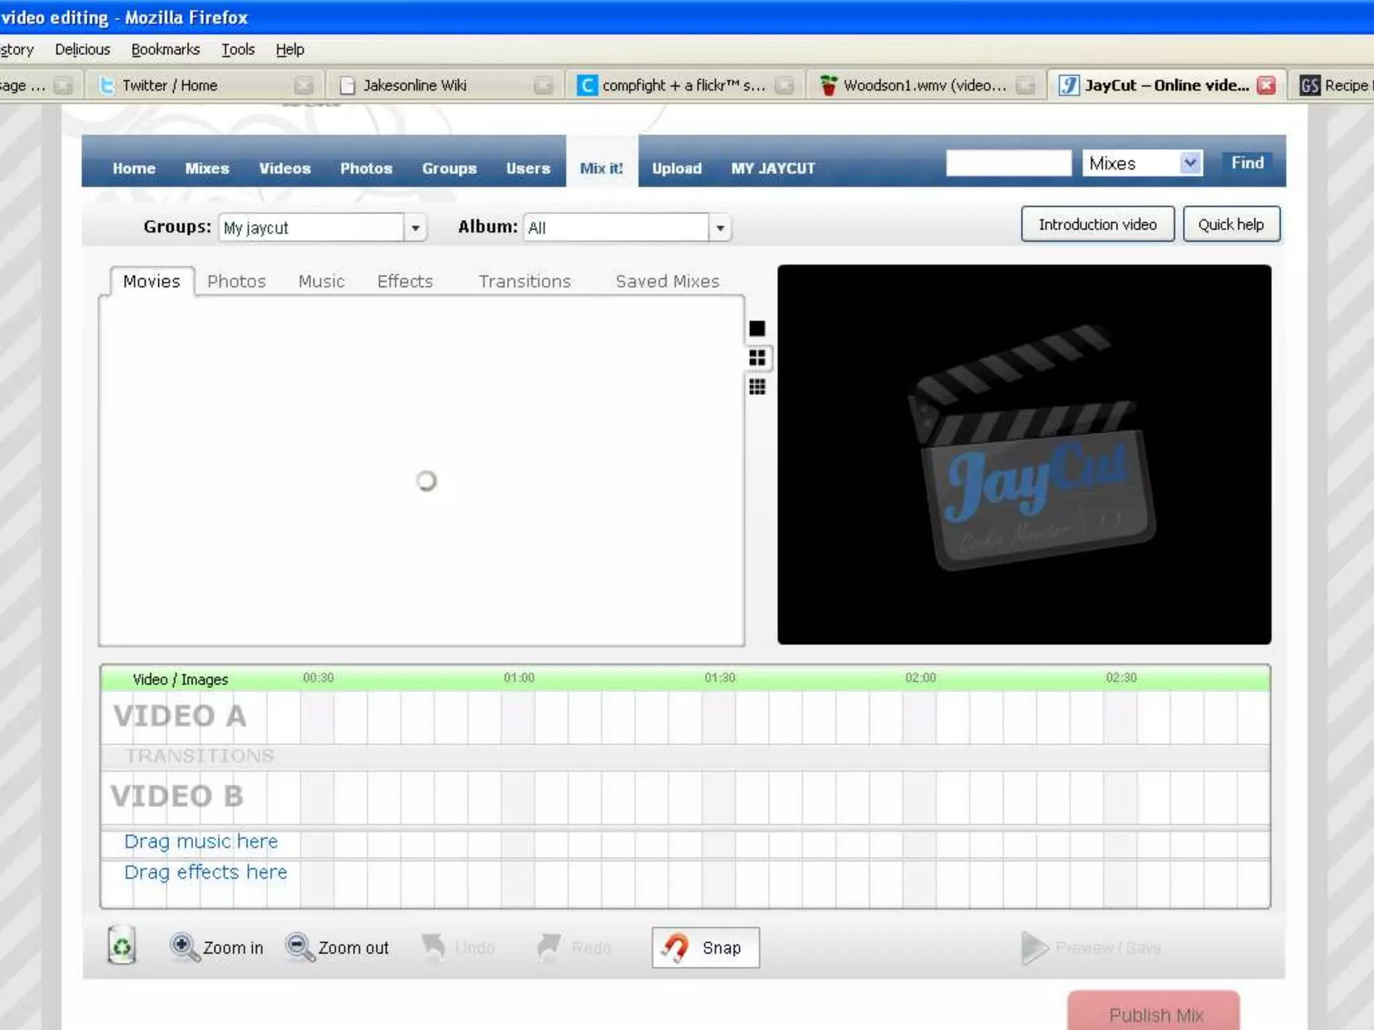The width and height of the screenshot is (1374, 1030).
Task: Click the 01:00 marker on timeline ruler
Action: pos(519,678)
